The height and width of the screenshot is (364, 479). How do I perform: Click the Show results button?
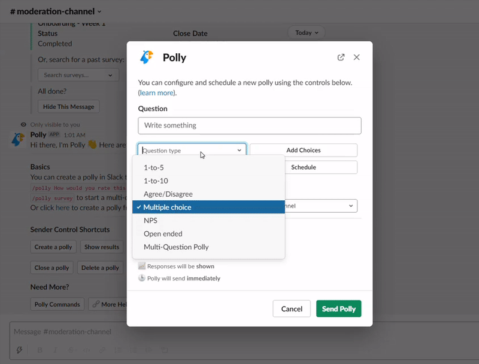102,247
